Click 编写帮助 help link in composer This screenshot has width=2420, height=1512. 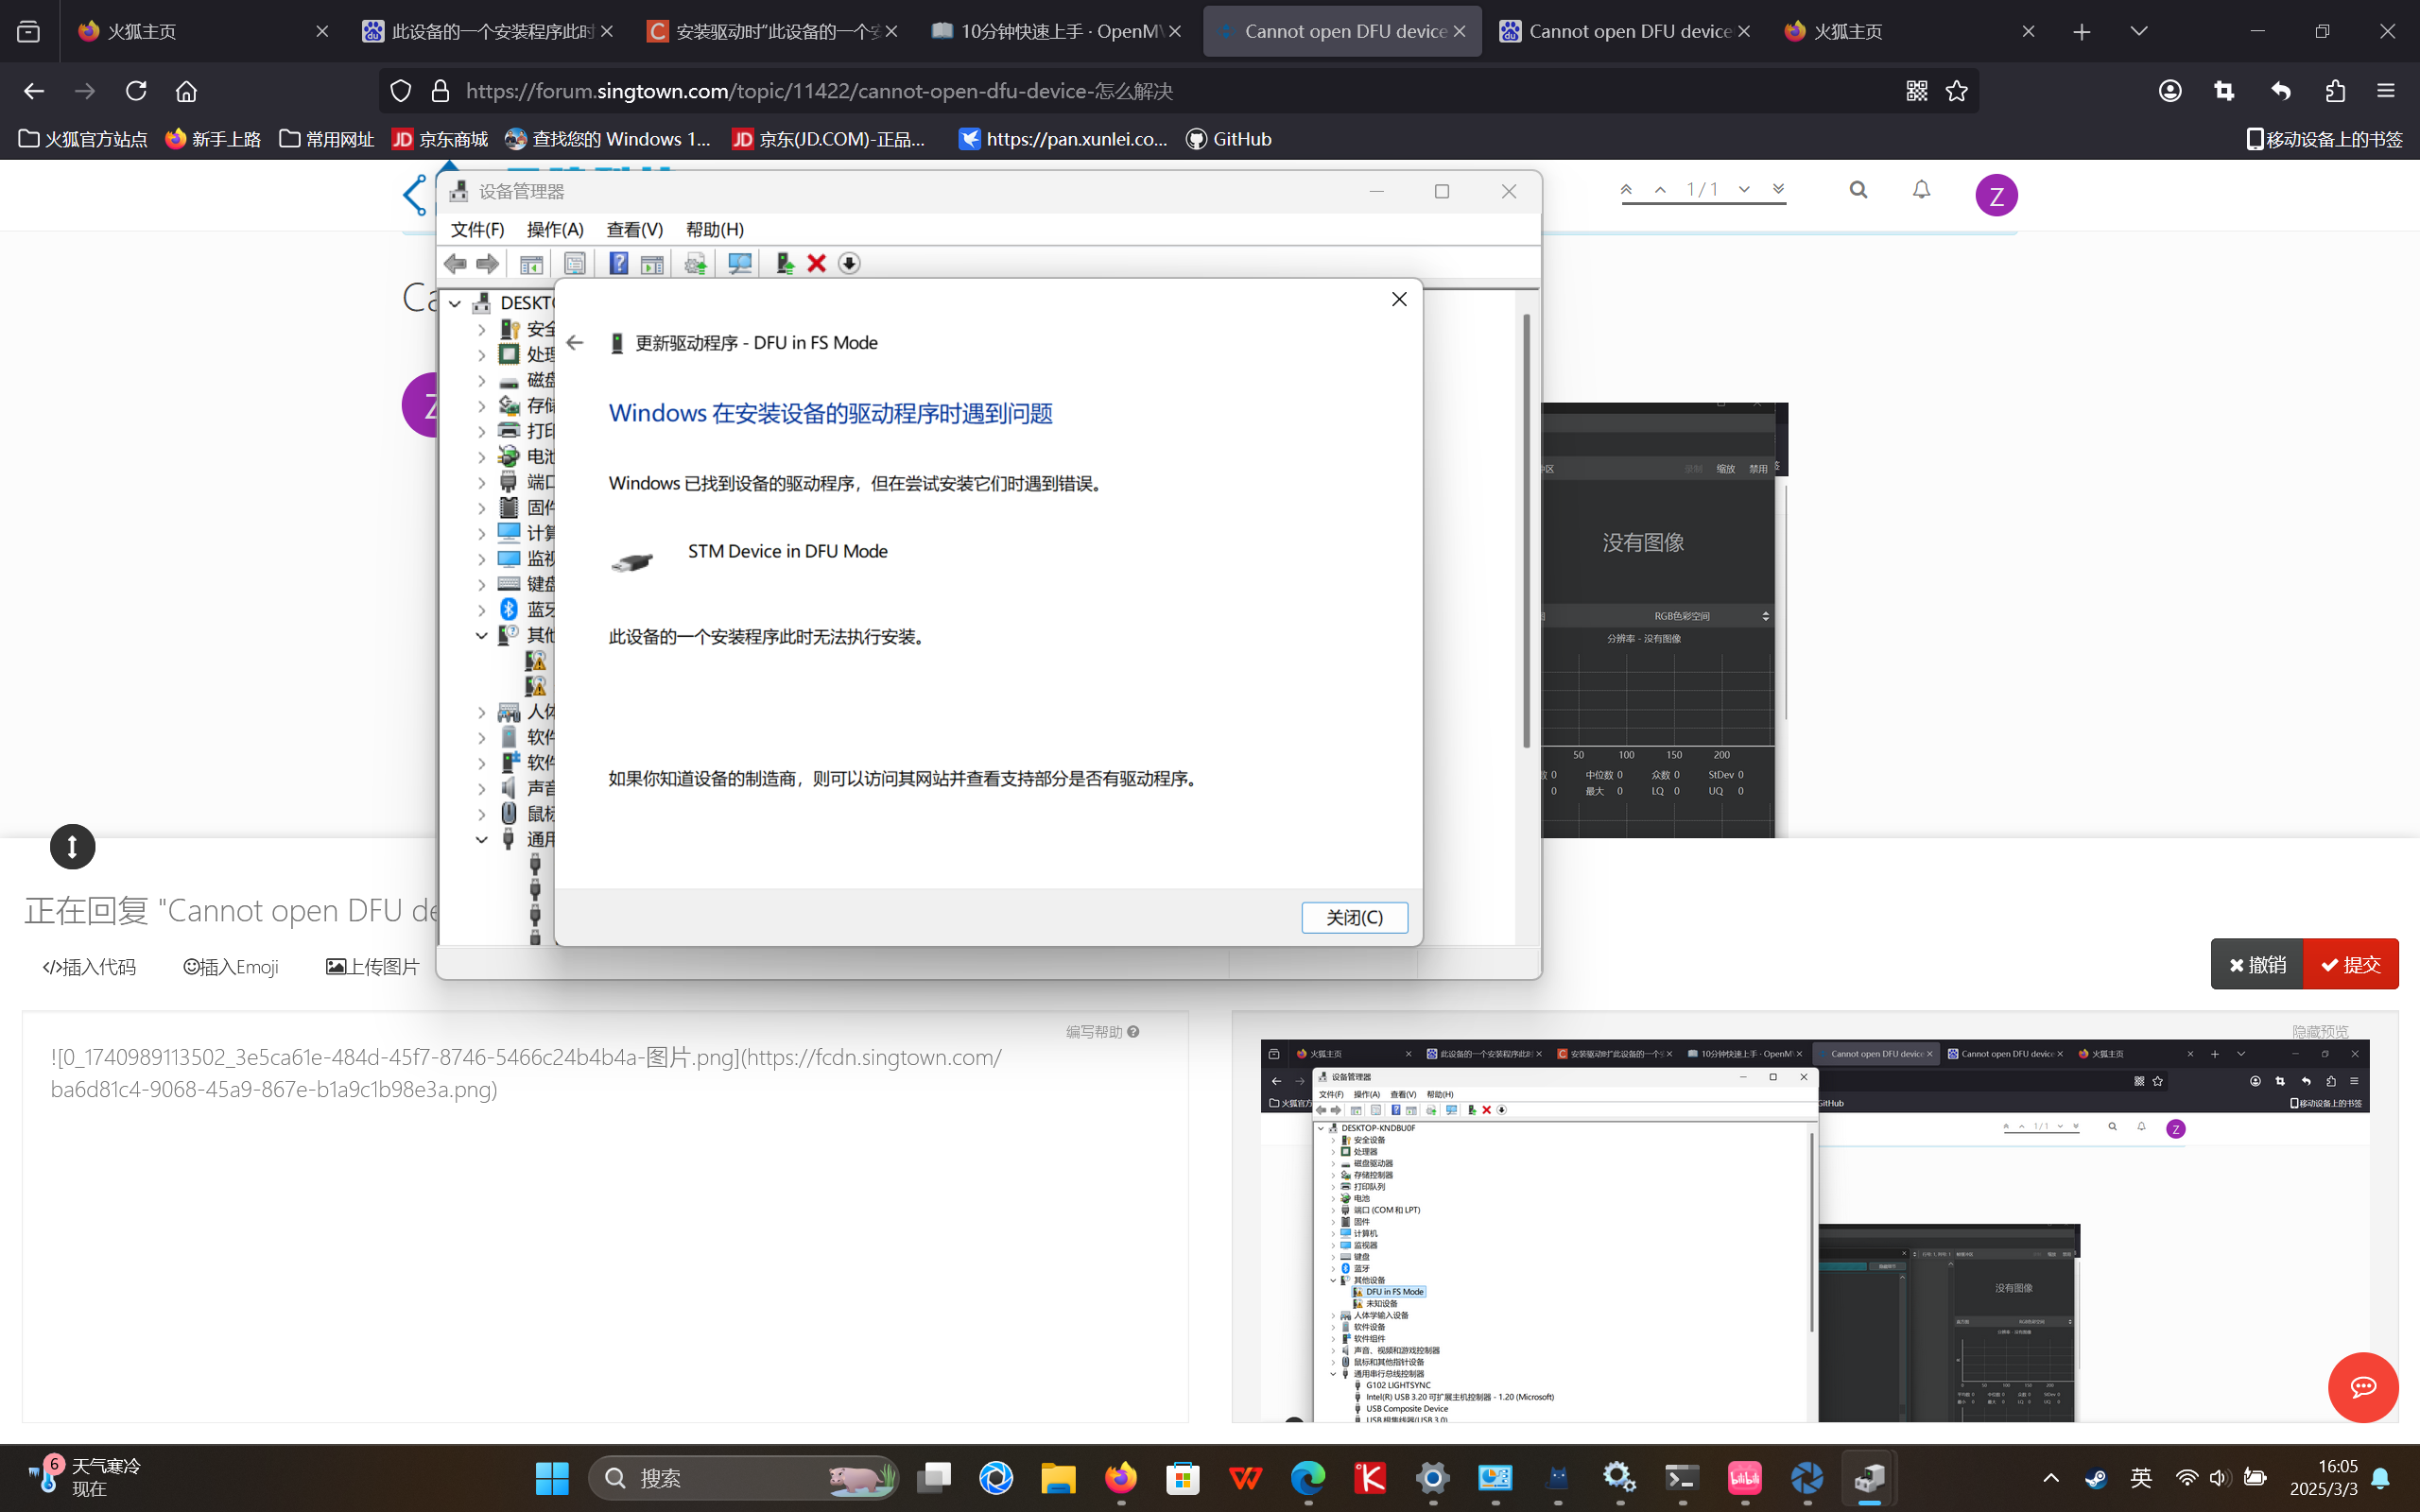coord(1102,1031)
